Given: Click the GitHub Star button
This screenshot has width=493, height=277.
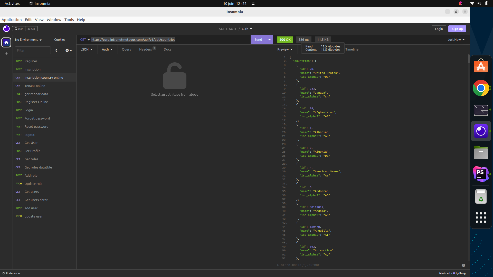Looking at the screenshot, I should [x=19, y=29].
